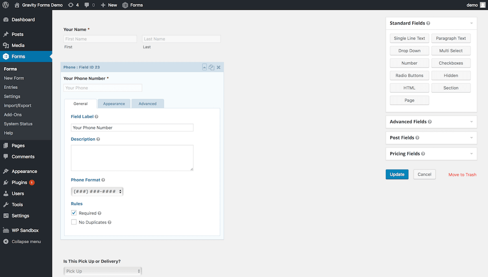488x277 pixels.
Task: Click the Description textarea
Action: [132, 158]
